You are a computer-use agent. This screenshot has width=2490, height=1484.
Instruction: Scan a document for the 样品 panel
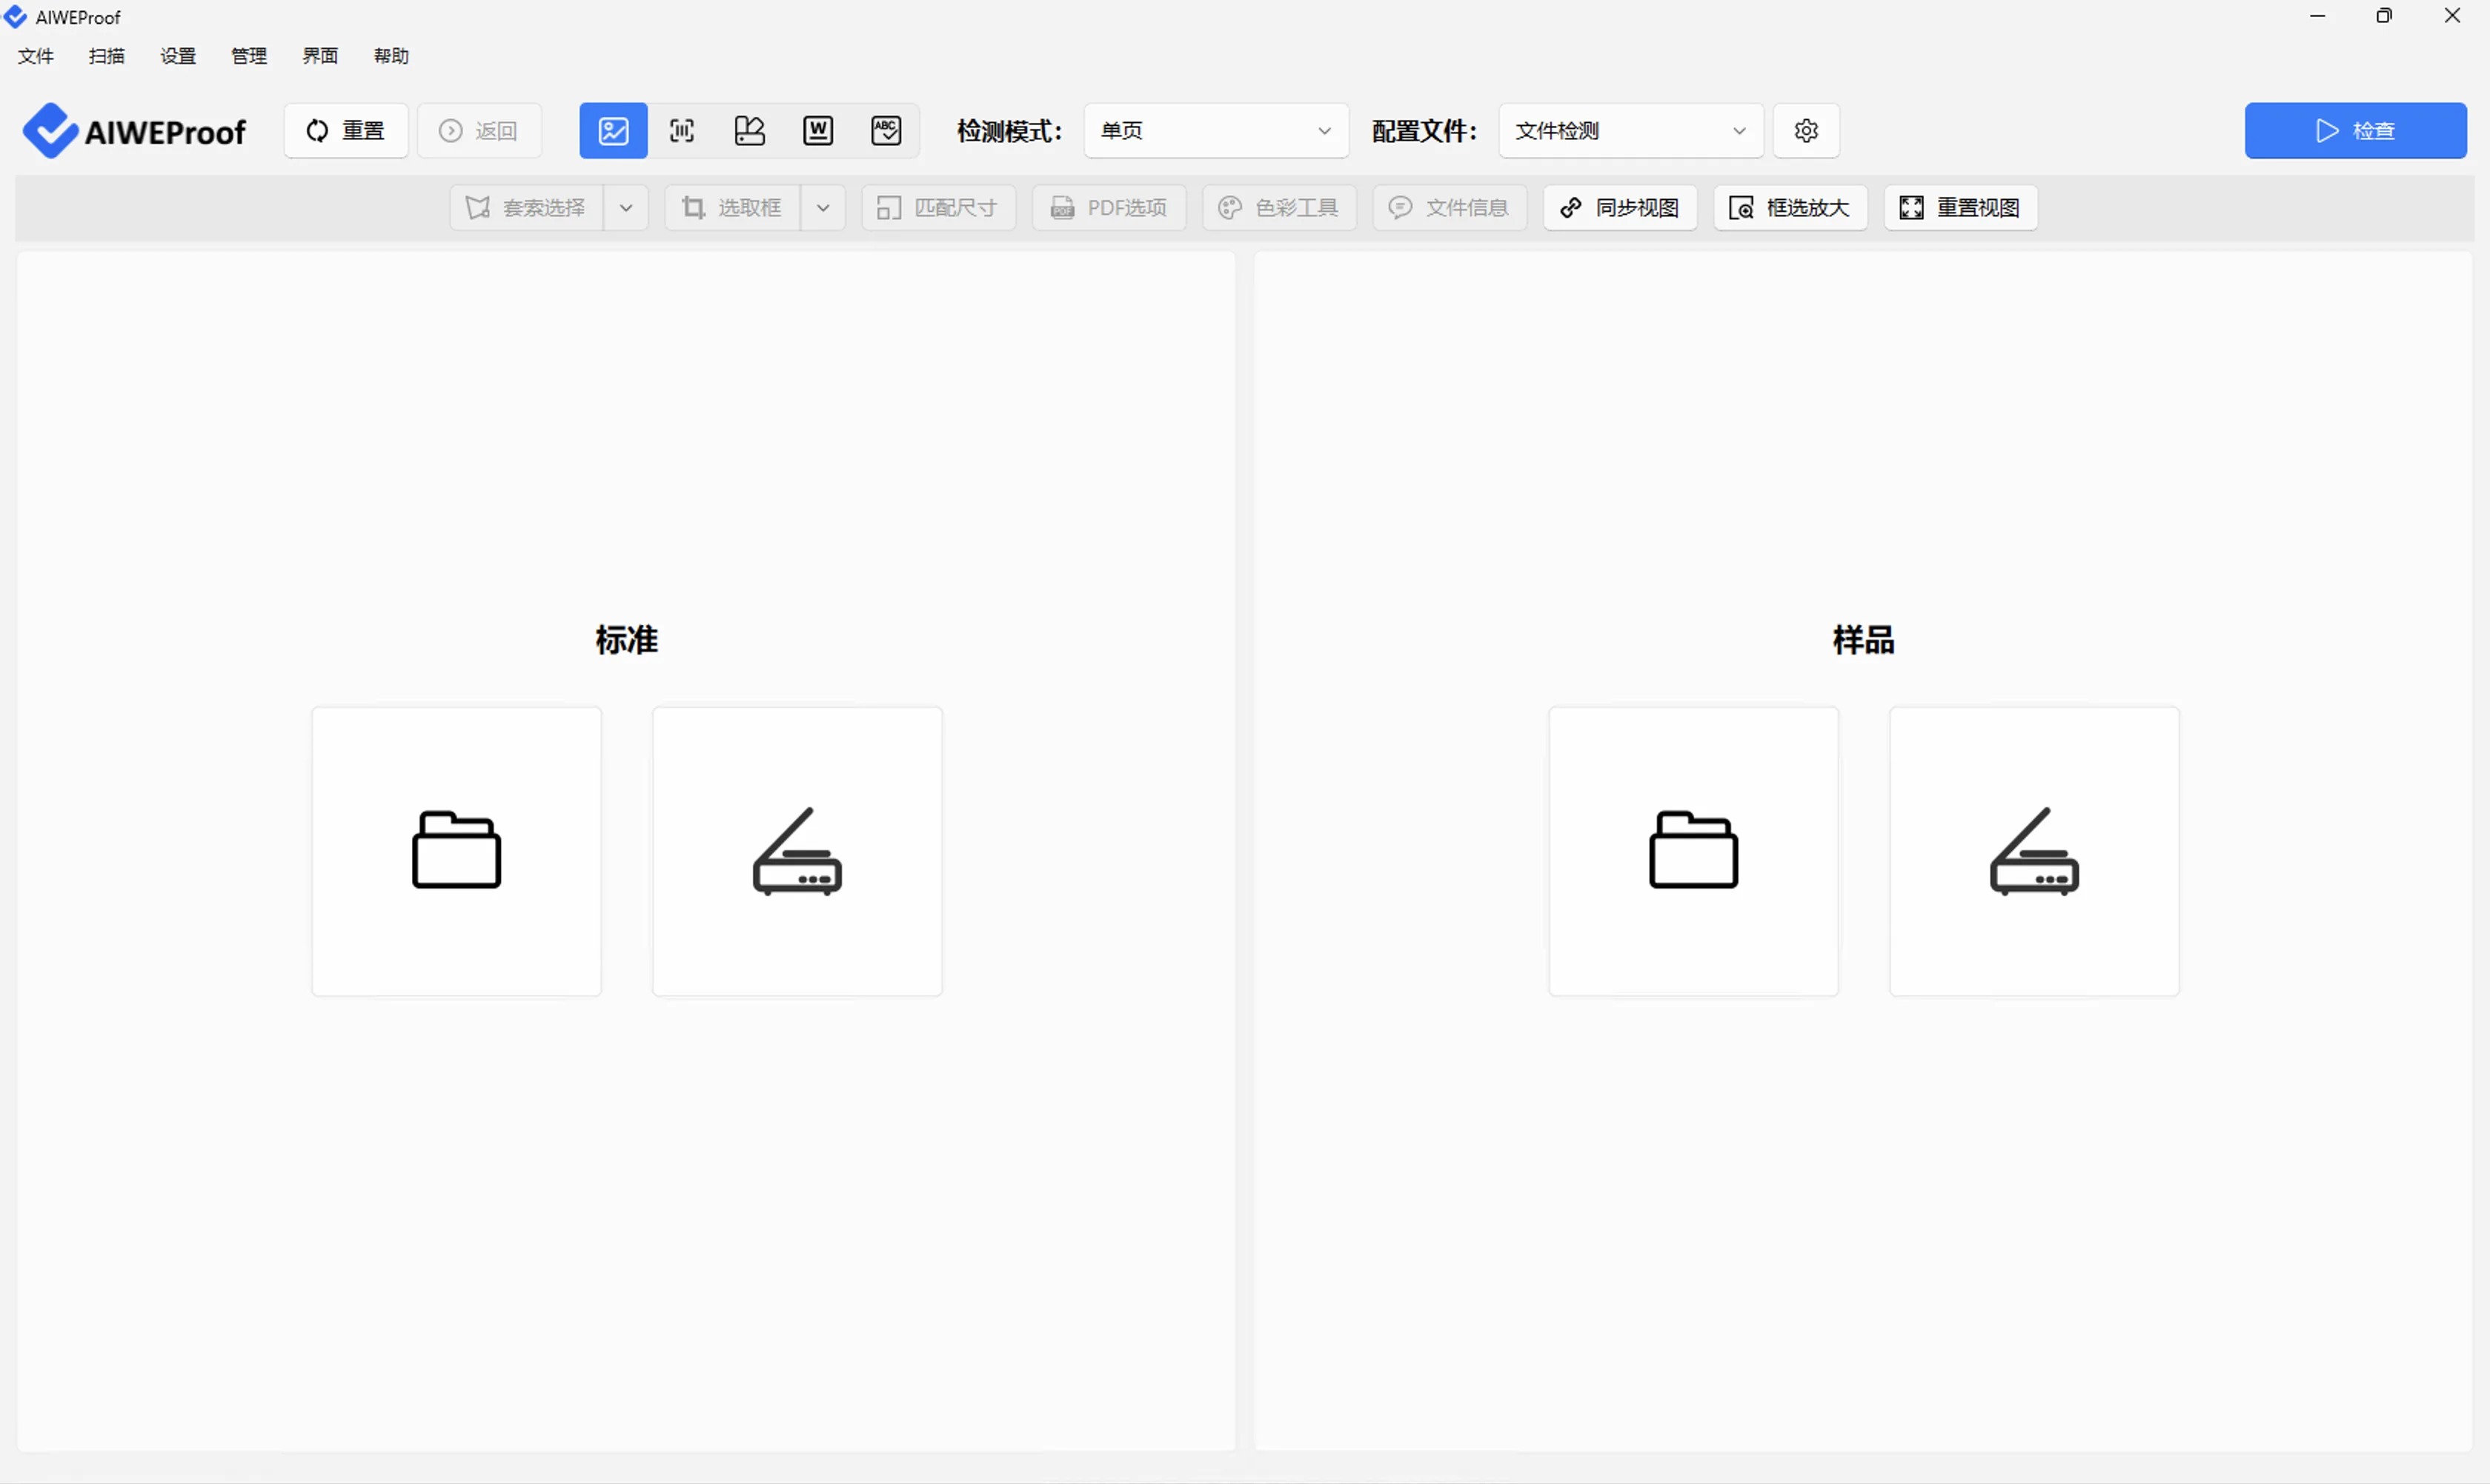[x=2033, y=851]
